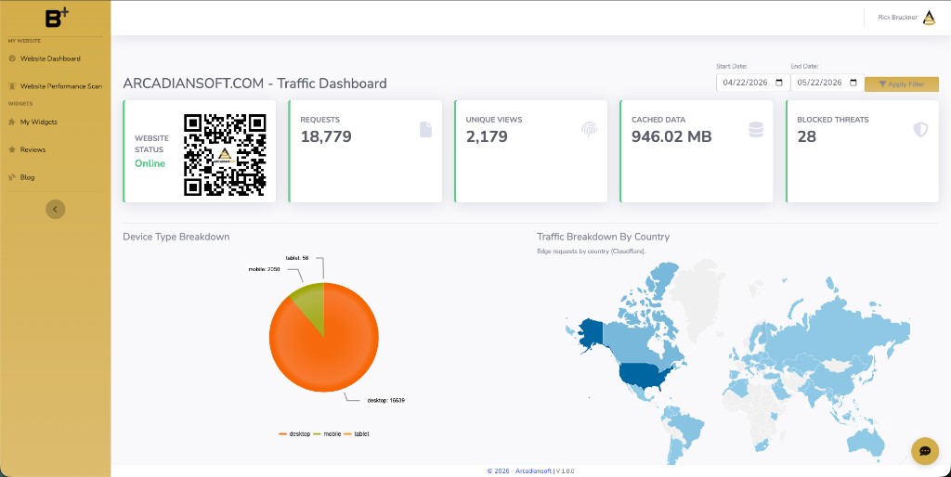Open the chat bubble widget
This screenshot has height=477, width=951.
(925, 451)
